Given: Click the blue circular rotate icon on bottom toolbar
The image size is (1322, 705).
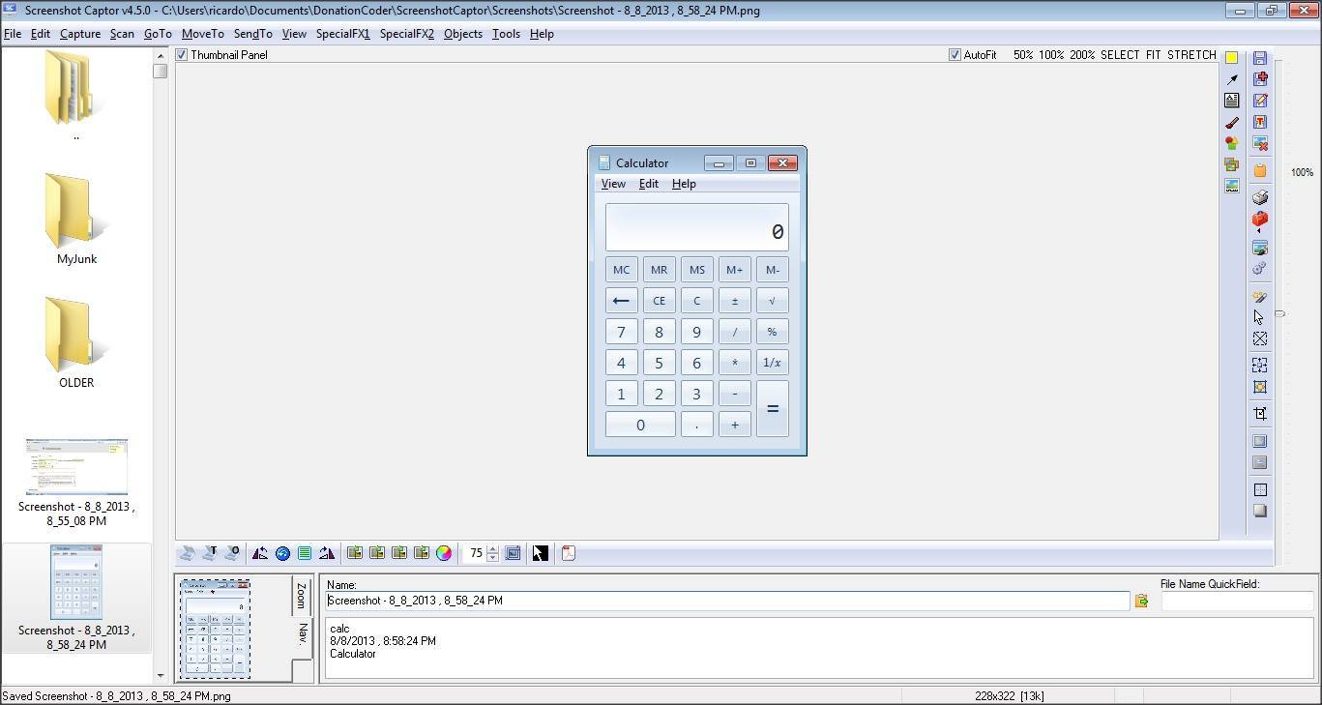Looking at the screenshot, I should (x=282, y=552).
